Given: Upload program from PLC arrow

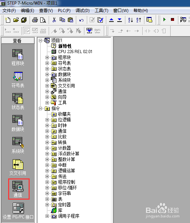Looking at the screenshot, I should click(x=111, y=20).
